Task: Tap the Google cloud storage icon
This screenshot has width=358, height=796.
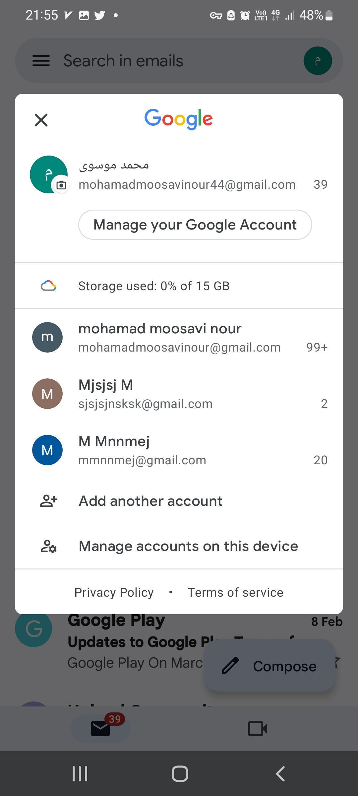Action: tap(48, 286)
